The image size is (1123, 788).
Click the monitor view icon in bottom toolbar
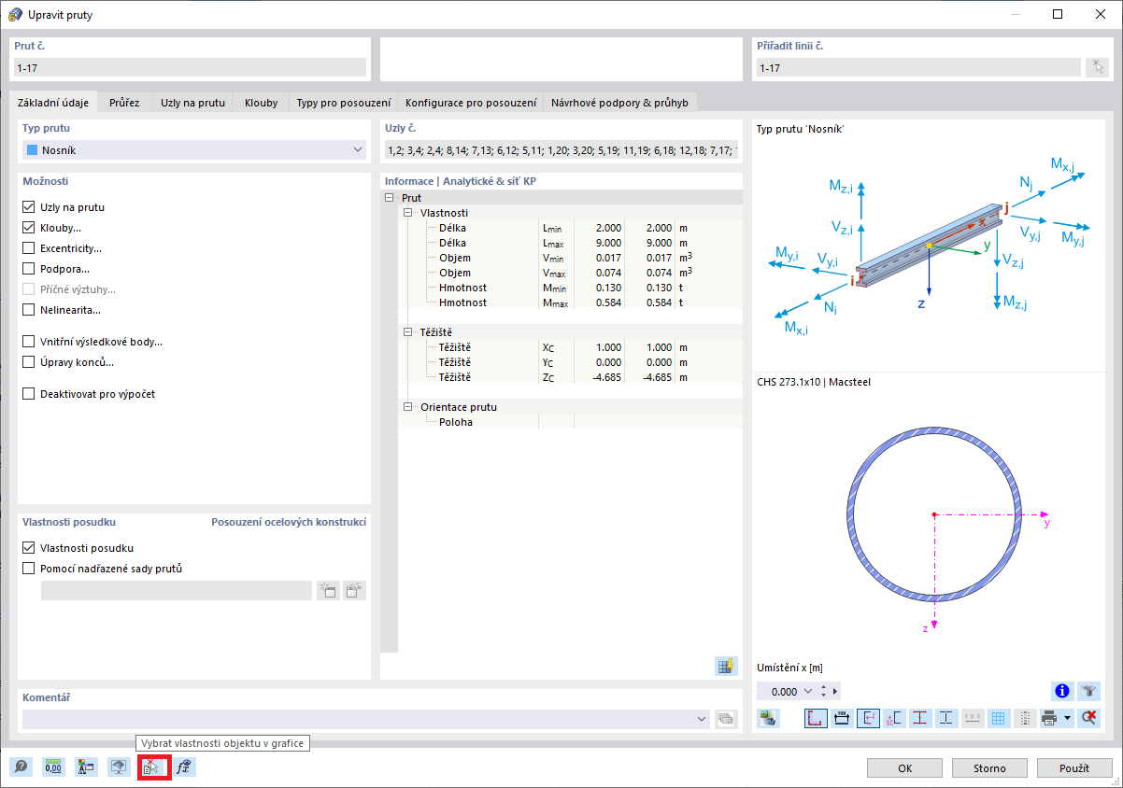[119, 767]
